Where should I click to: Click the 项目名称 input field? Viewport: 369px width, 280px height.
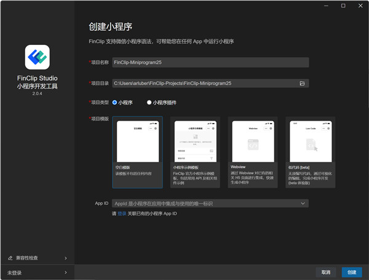point(210,62)
